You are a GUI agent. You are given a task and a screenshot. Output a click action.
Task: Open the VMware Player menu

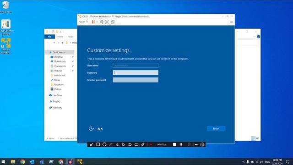point(83,22)
